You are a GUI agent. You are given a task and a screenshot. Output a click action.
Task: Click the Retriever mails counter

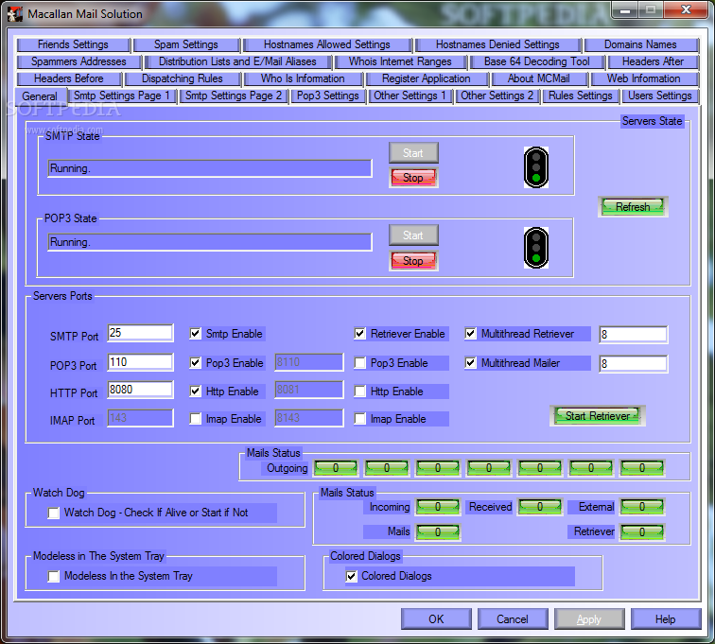click(x=642, y=531)
